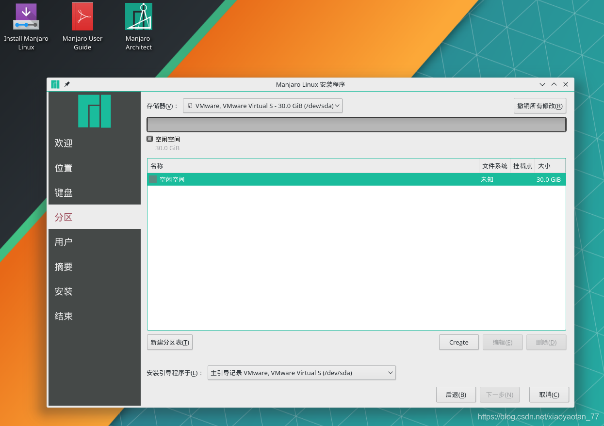Screen dimensions: 604x426
Task: Click the large Manjaro logo in the sidebar
Action: pos(95,111)
